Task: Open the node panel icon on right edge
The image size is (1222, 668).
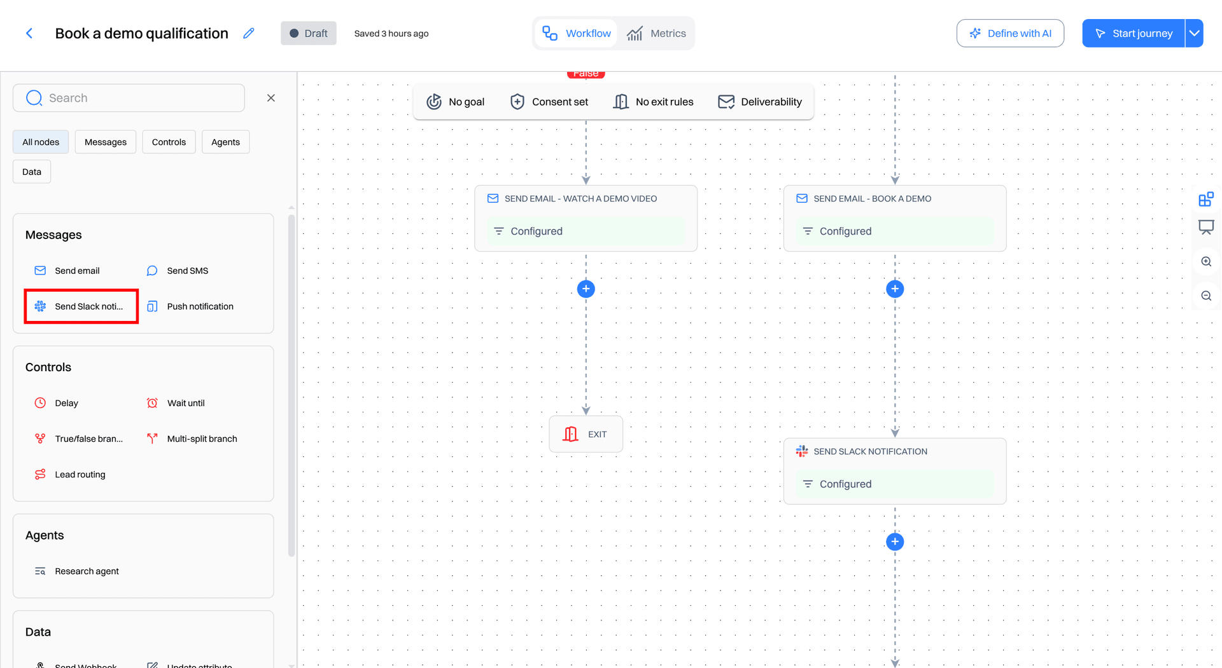Action: (x=1206, y=200)
